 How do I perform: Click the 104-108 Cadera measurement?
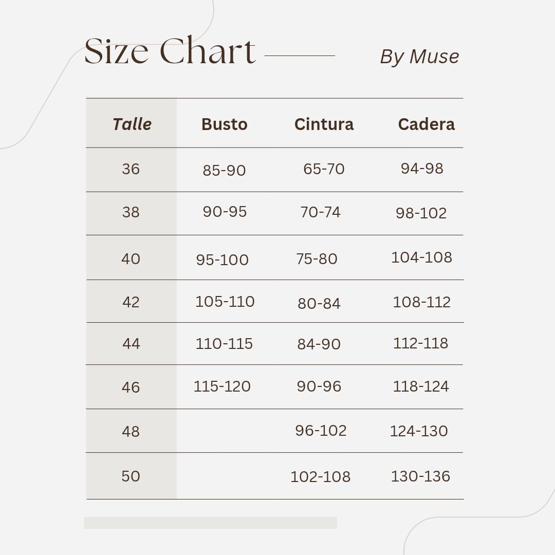point(421,257)
